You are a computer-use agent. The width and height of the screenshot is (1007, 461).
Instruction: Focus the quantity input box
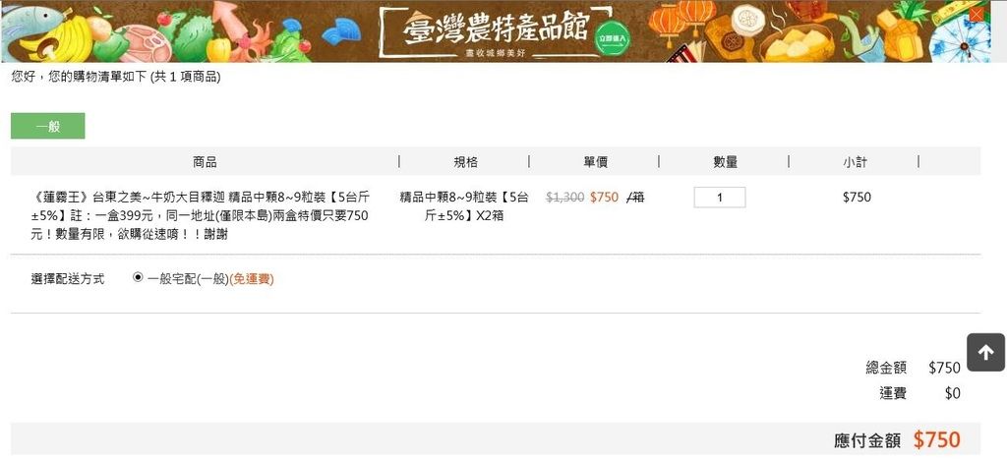coord(719,198)
